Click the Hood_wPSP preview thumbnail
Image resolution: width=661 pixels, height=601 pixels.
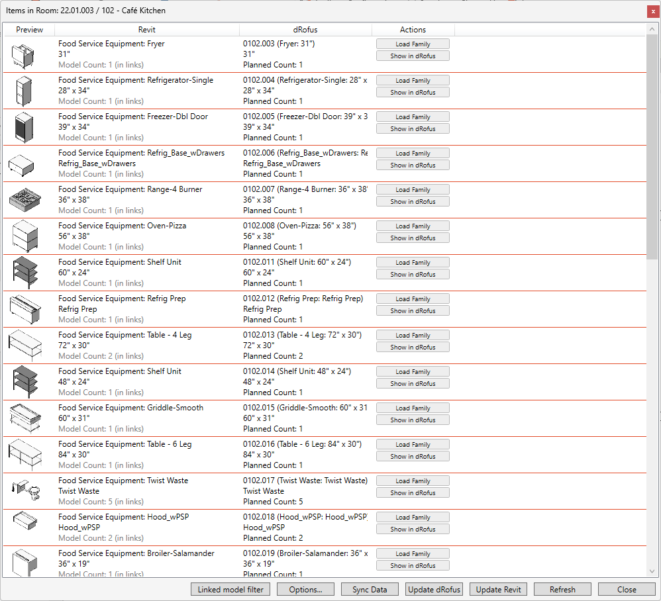24,528
